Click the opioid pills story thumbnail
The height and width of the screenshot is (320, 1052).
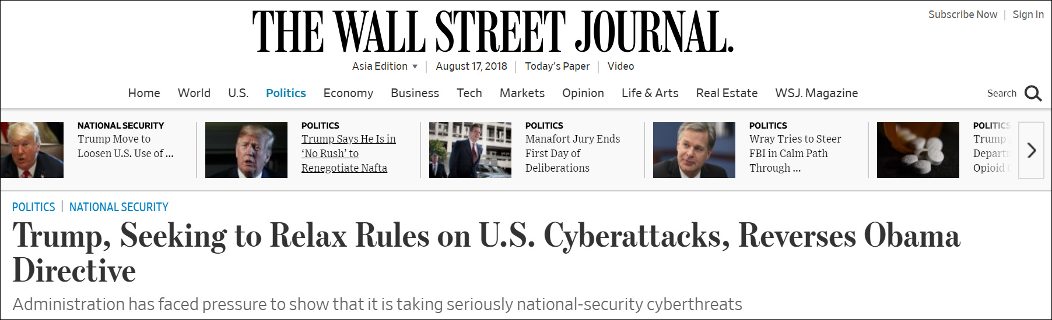click(x=918, y=150)
